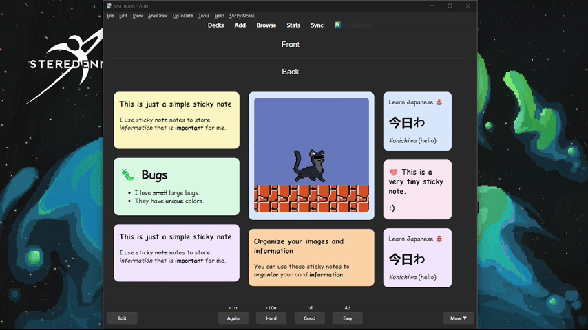The height and width of the screenshot is (330, 588).
Task: Open the Sticky Notes menu
Action: [242, 16]
